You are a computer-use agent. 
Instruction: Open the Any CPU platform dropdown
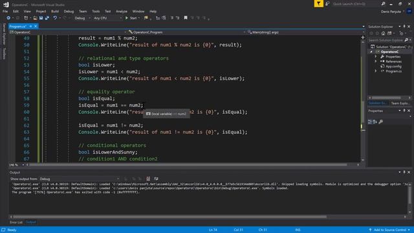click(108, 18)
